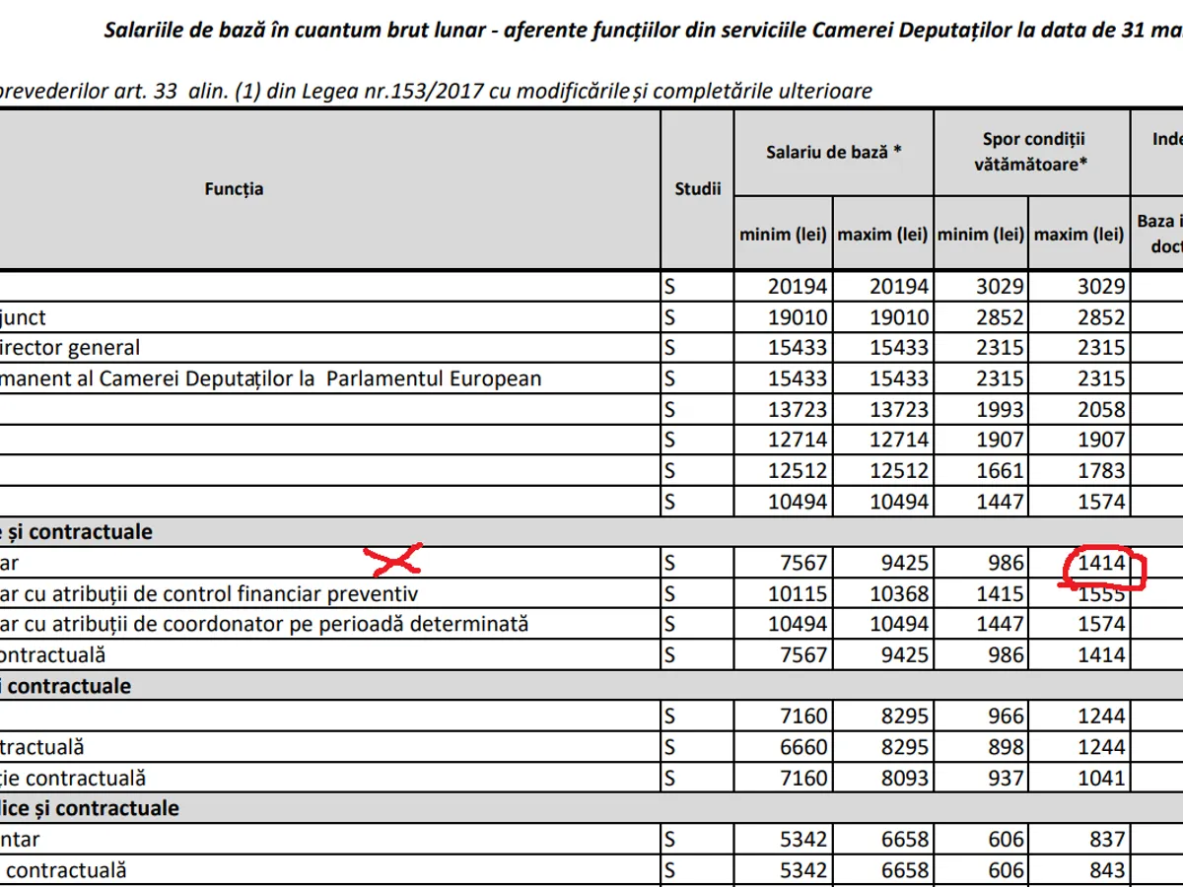
Task: Click the Legea nr.153/2017 subtitle line
Action: click(x=436, y=91)
